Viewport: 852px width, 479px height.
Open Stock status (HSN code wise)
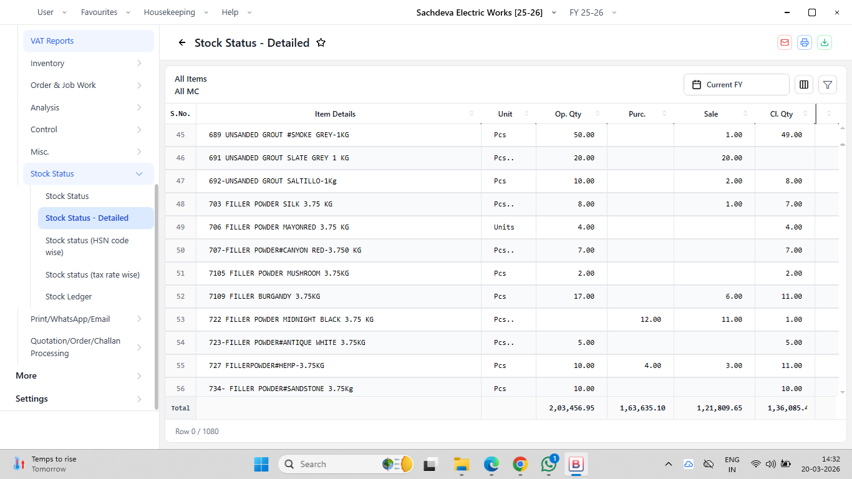click(95, 246)
